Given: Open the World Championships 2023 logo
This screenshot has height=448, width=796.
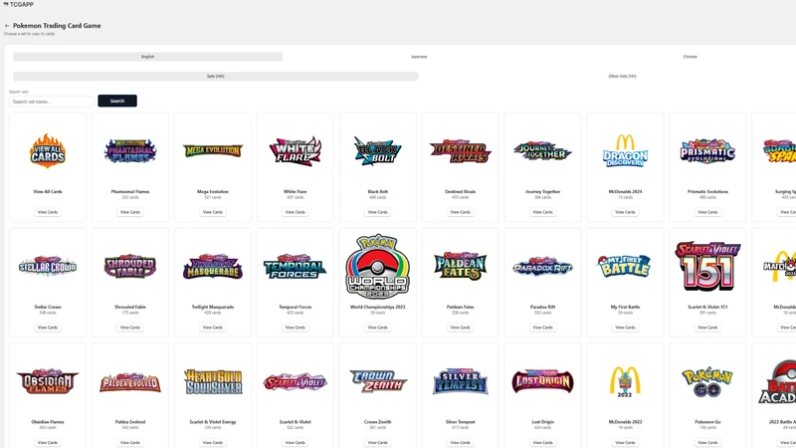Looking at the screenshot, I should [x=378, y=266].
